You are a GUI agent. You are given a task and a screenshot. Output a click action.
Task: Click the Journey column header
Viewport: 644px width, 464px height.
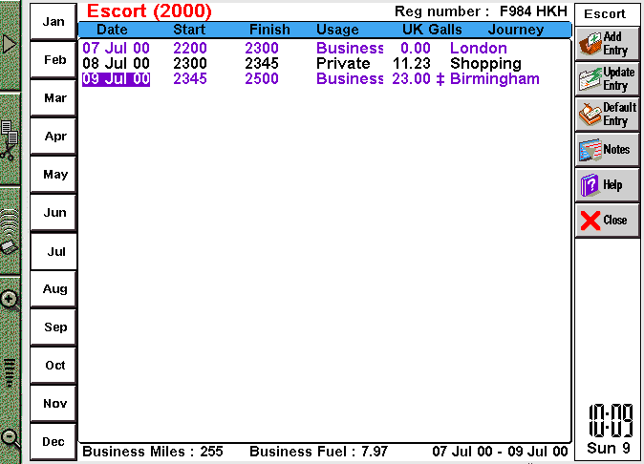click(516, 30)
